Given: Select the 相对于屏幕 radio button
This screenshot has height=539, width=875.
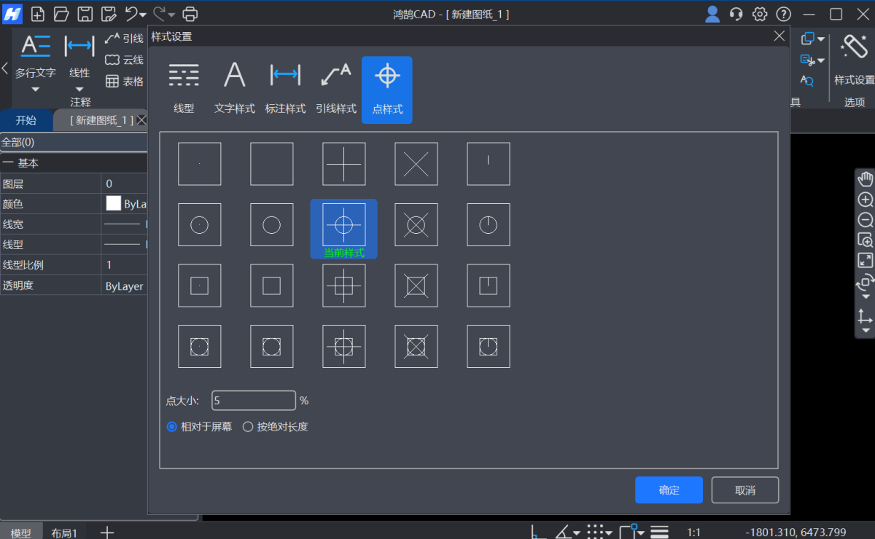Looking at the screenshot, I should tap(172, 427).
